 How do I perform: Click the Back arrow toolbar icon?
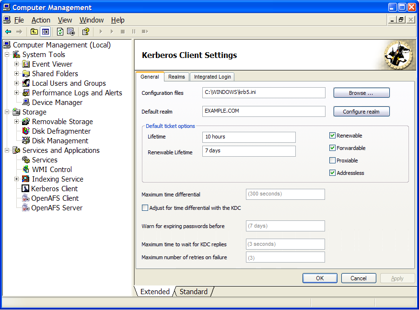tap(8, 32)
